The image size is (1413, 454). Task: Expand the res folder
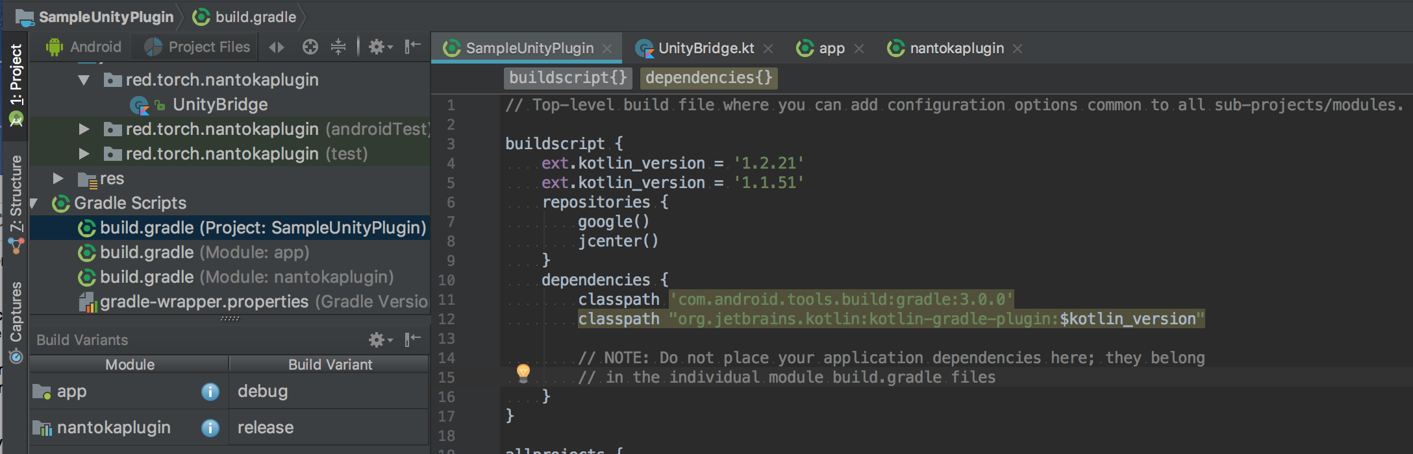[58, 178]
